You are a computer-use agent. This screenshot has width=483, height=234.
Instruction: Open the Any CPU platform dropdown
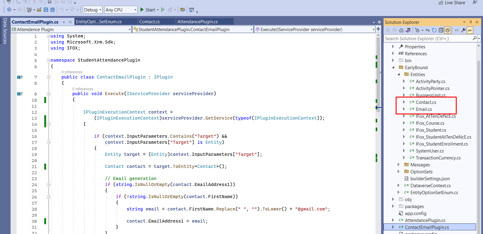(121, 10)
